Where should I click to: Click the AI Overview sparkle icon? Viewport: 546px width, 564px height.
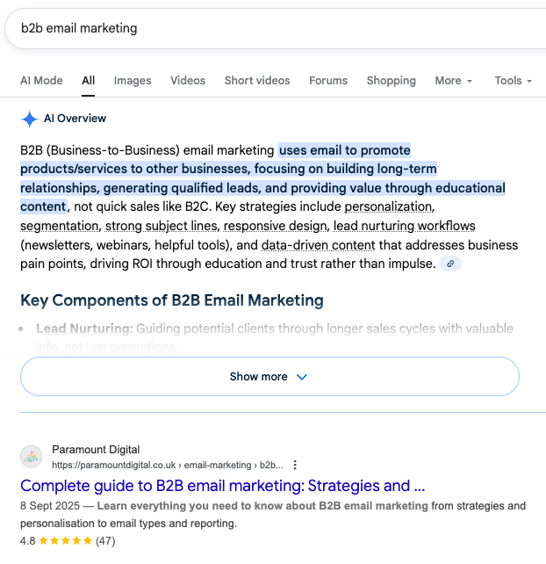tap(30, 119)
